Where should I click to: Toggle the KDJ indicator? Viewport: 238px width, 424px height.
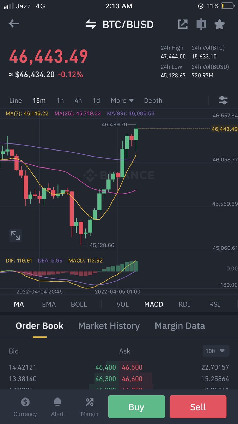[x=185, y=304]
